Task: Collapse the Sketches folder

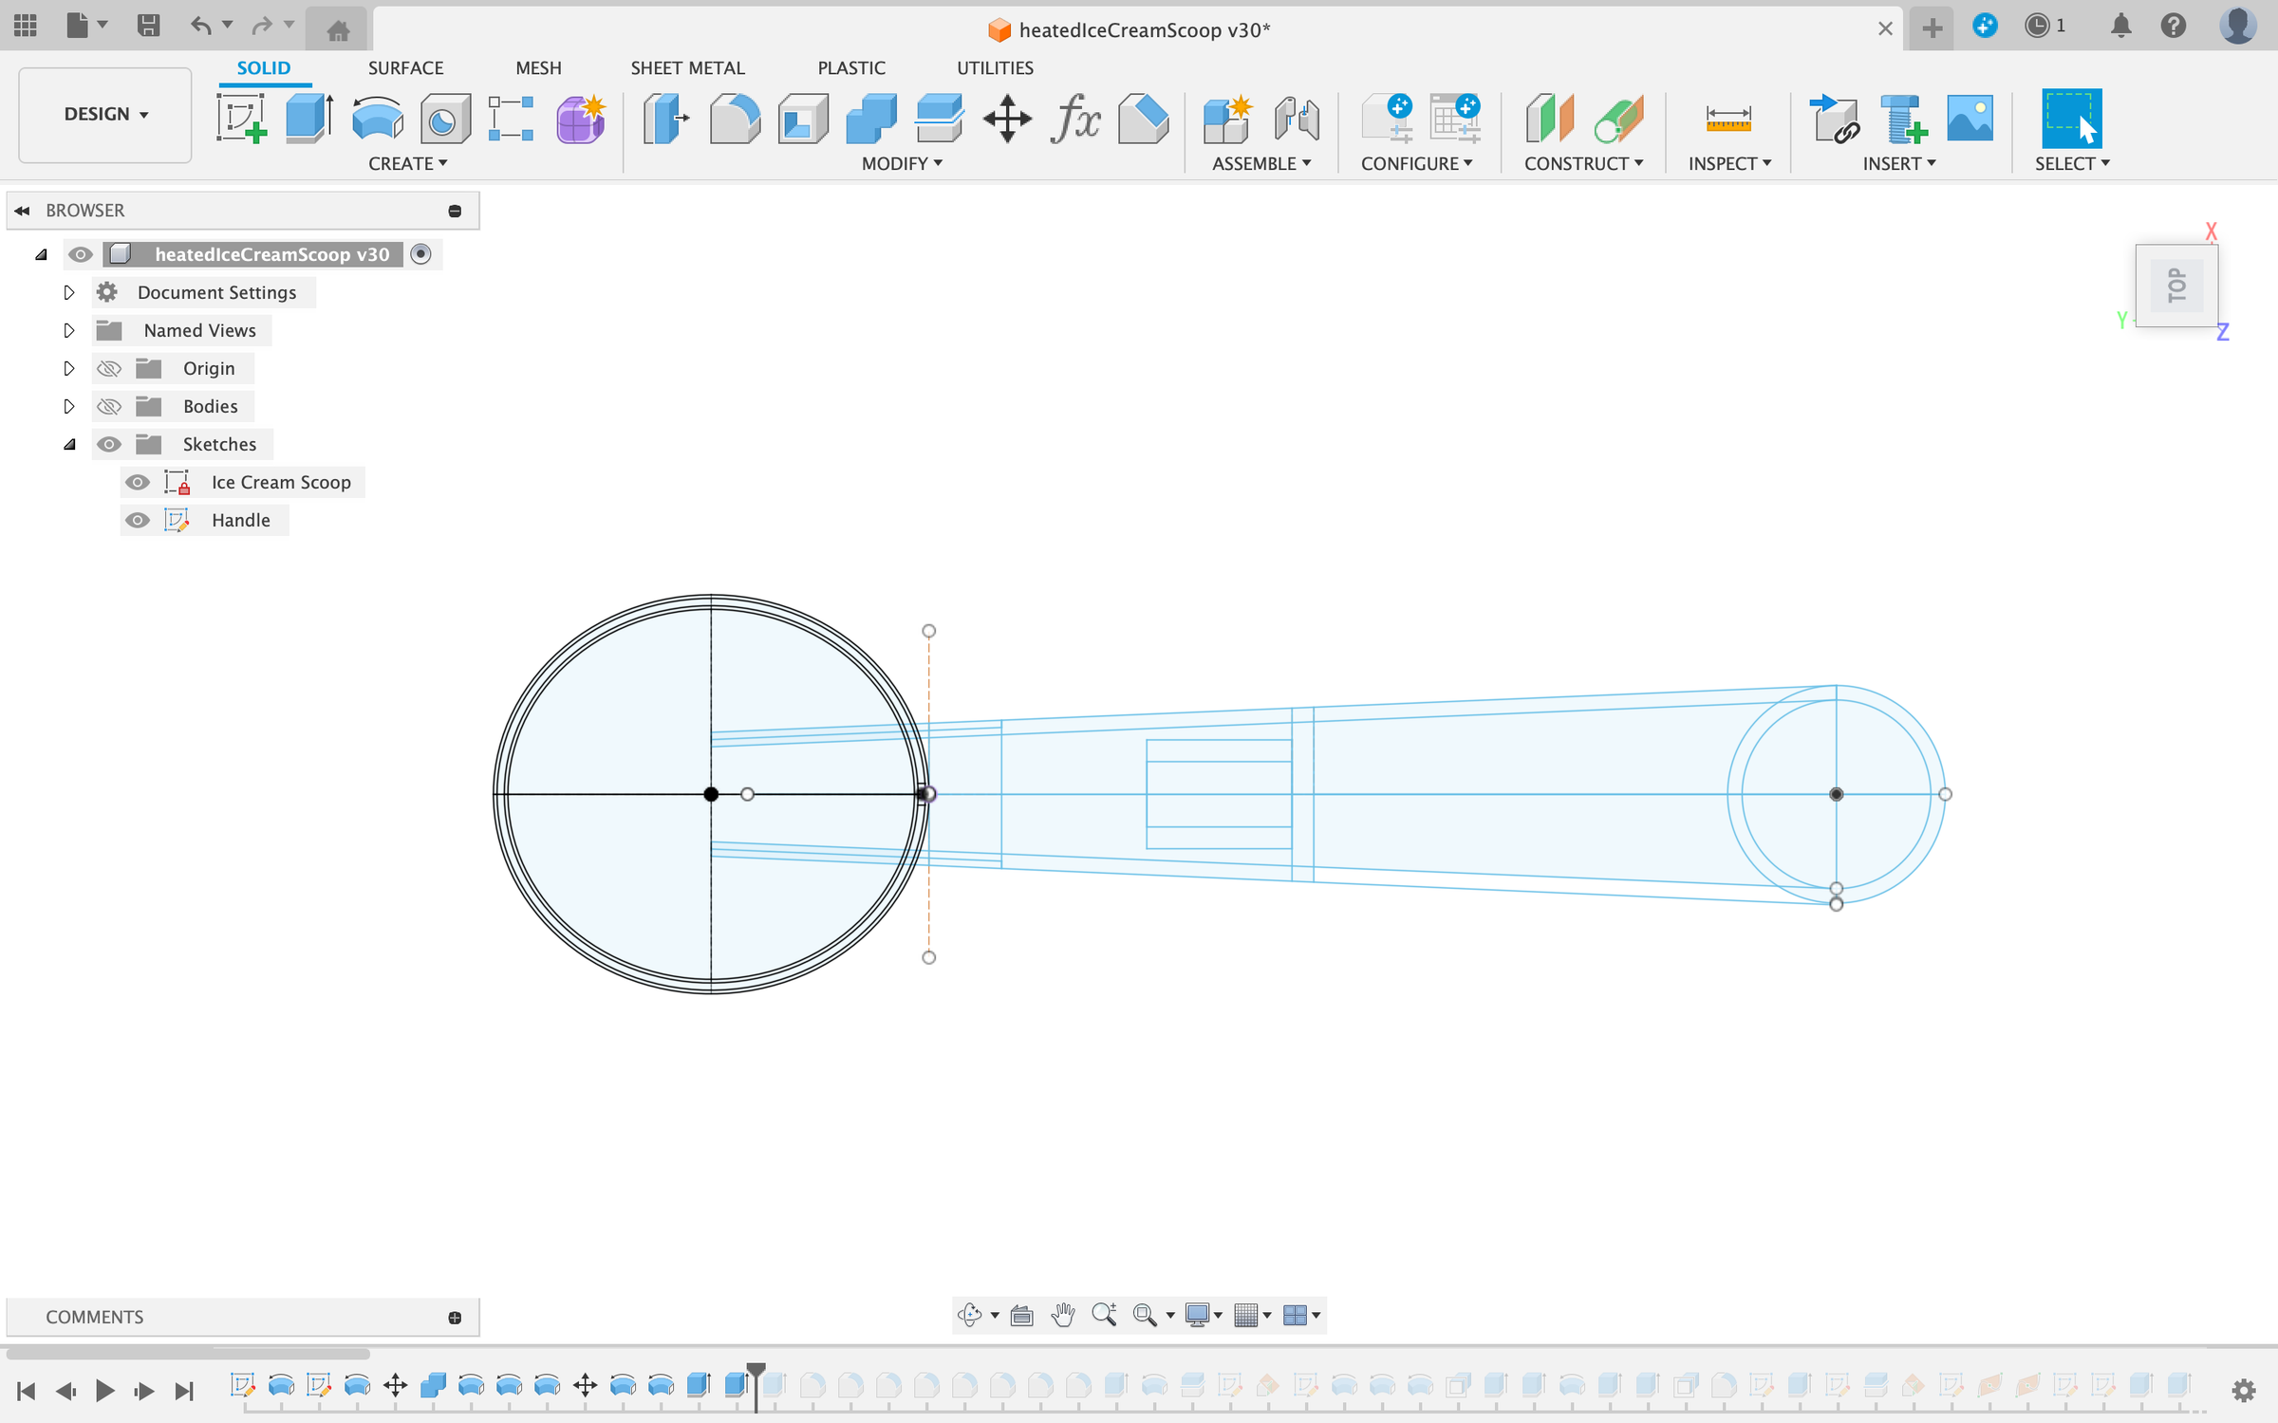Action: pyautogui.click(x=68, y=444)
